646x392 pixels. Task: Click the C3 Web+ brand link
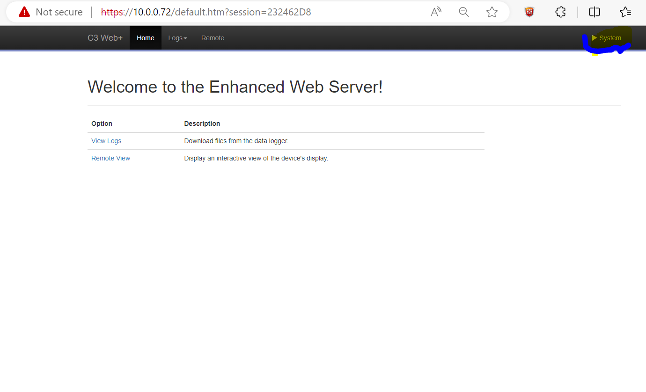click(105, 38)
